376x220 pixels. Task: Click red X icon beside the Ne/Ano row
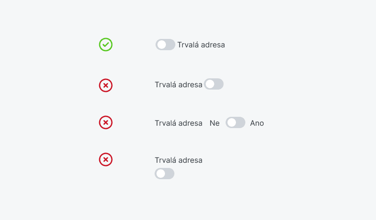tap(106, 123)
